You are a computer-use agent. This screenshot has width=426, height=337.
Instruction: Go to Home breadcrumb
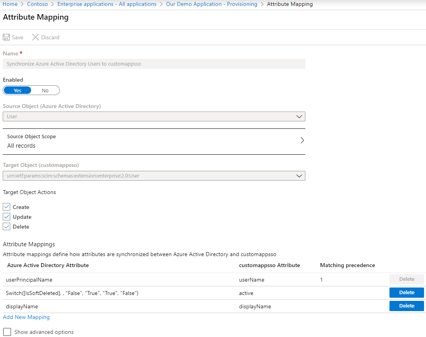[10, 4]
